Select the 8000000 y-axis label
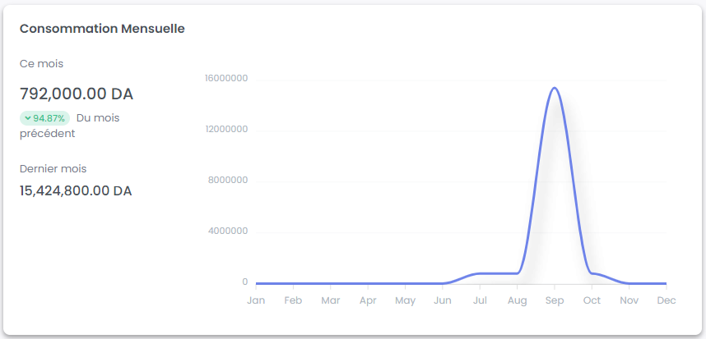Image resolution: width=706 pixels, height=339 pixels. [x=227, y=181]
